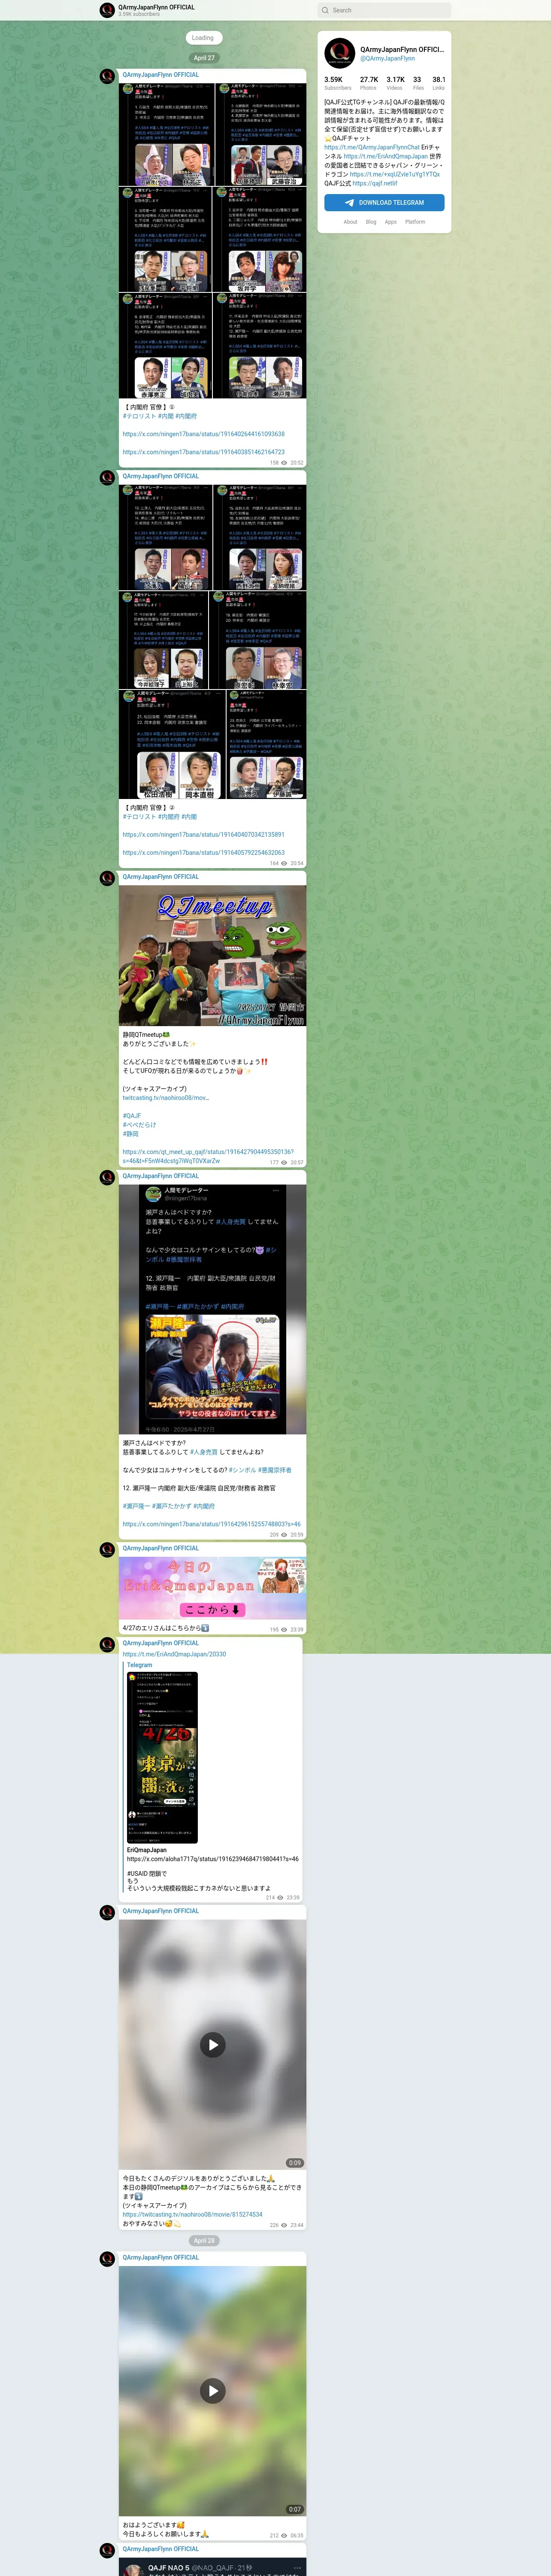The height and width of the screenshot is (2576, 551).
Task: Open the Apps footer link
Action: pyautogui.click(x=391, y=222)
